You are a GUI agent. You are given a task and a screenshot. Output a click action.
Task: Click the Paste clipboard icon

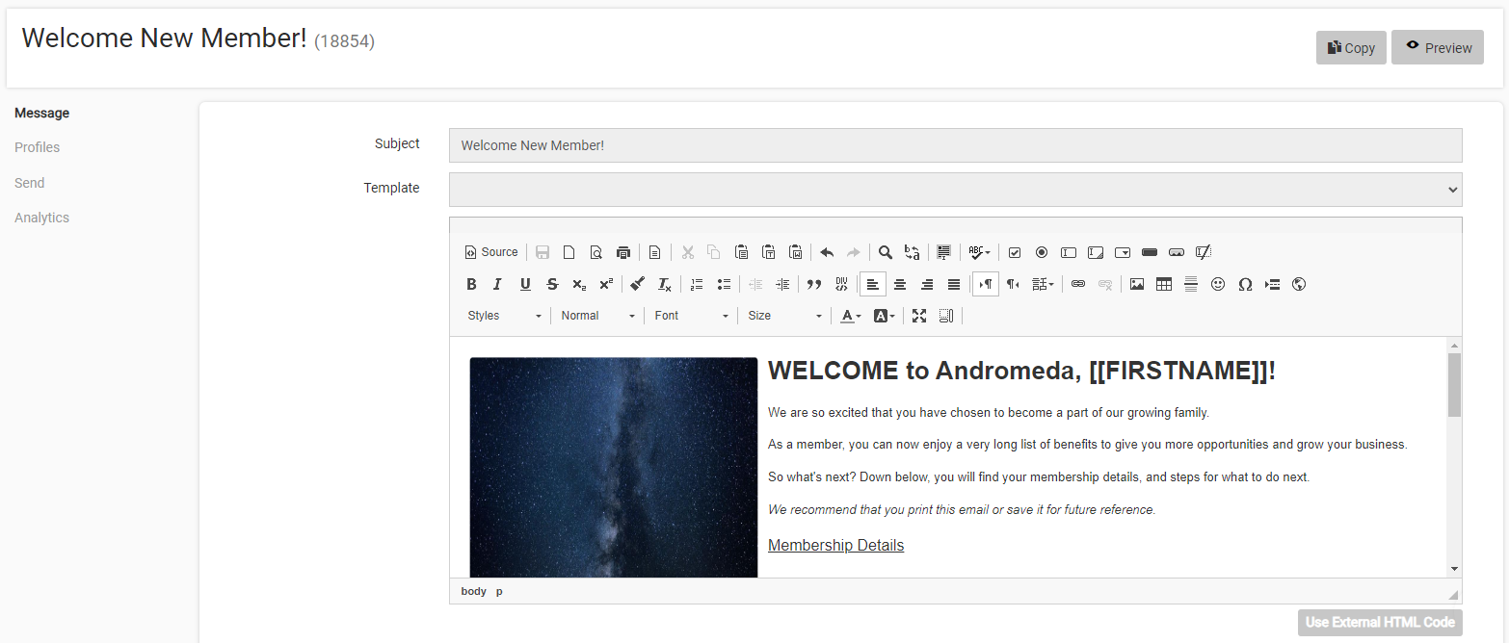[x=741, y=252]
